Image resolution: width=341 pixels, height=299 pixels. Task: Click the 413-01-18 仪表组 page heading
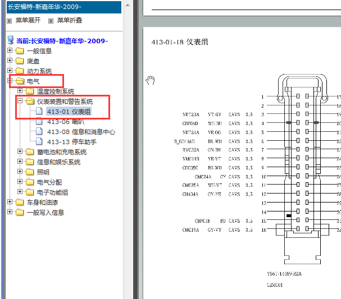point(180,42)
